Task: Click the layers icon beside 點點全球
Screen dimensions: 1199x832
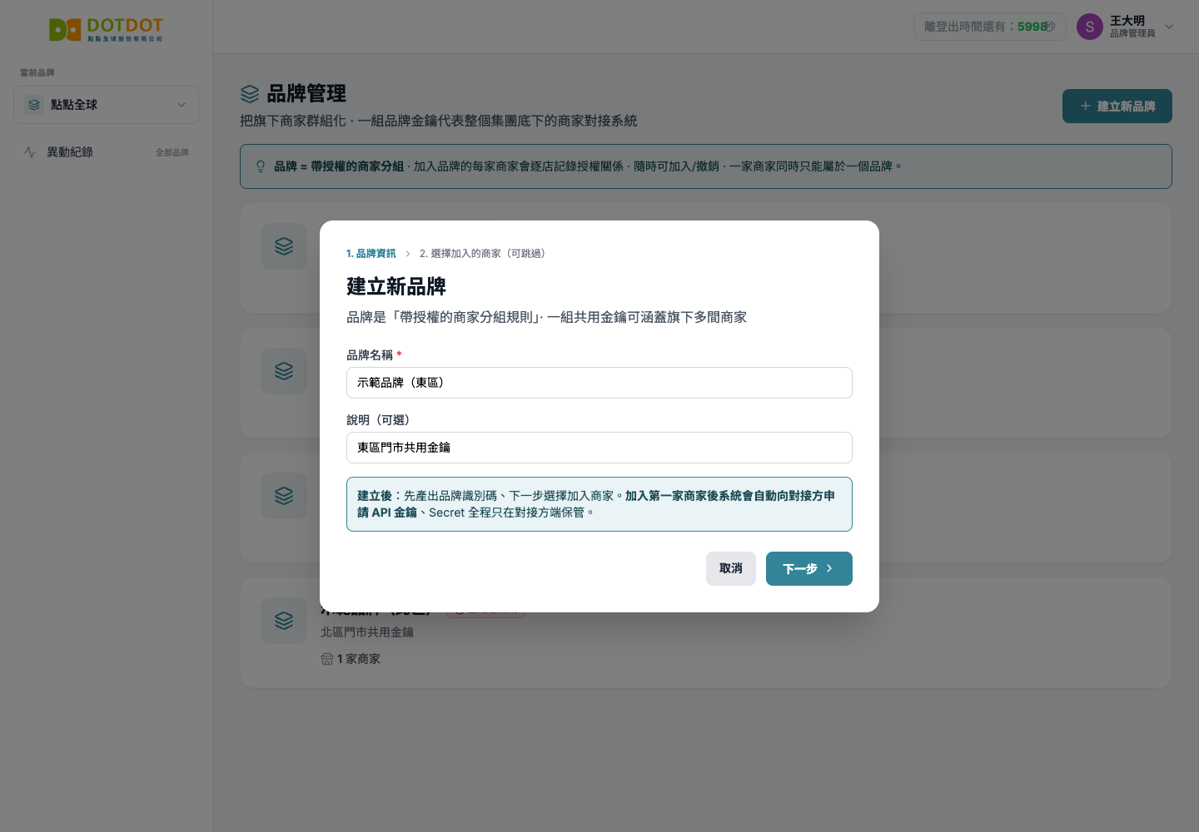Action: point(34,105)
